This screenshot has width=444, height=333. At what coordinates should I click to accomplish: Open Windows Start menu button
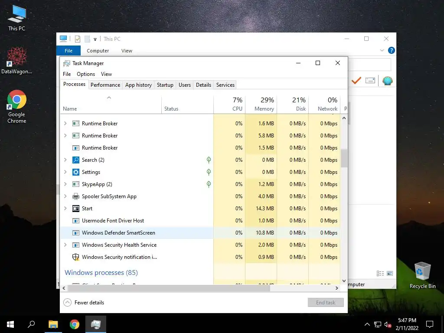click(x=10, y=324)
